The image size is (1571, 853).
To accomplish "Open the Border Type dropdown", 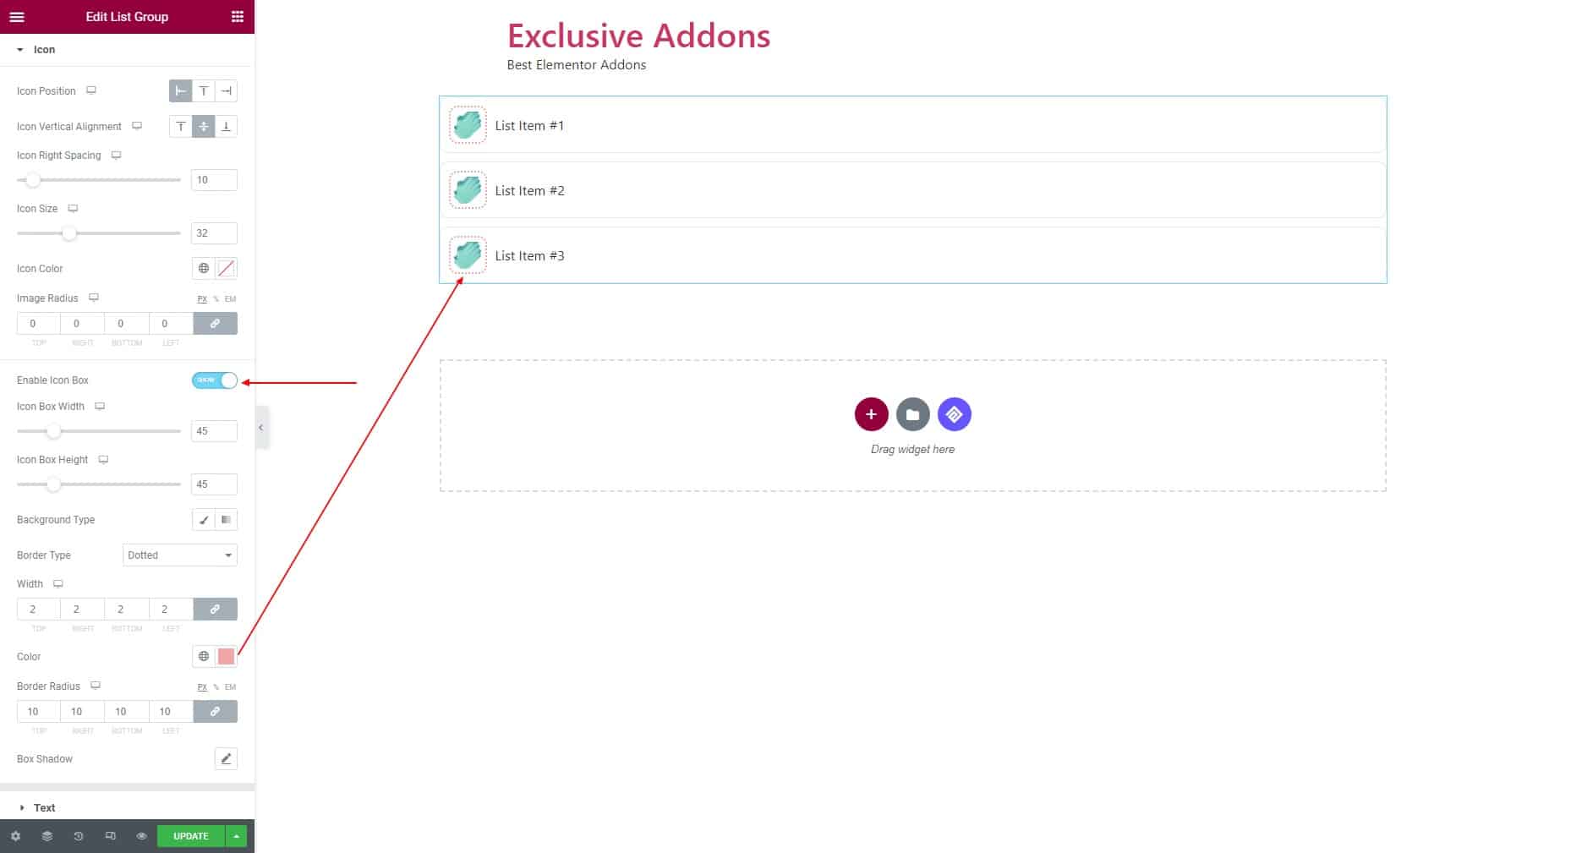I will pos(180,555).
